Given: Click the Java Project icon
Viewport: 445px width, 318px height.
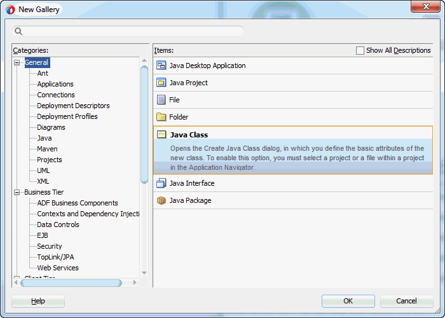Looking at the screenshot, I should pos(161,83).
